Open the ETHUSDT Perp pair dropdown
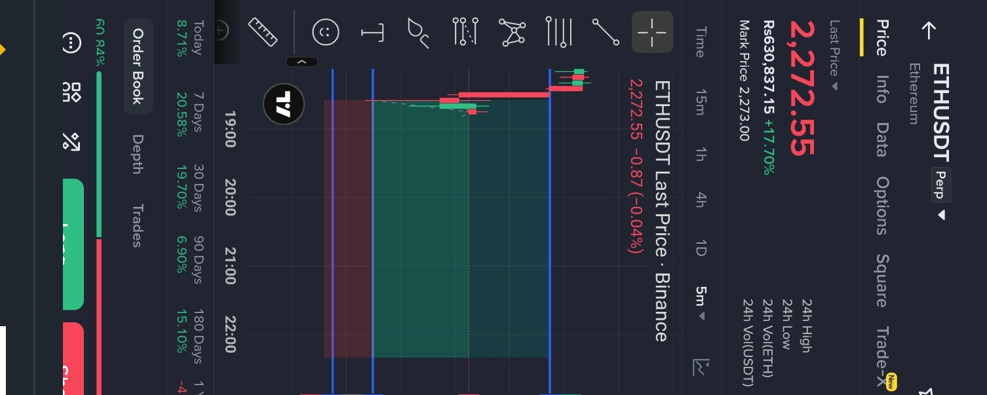Image resolution: width=987 pixels, height=395 pixels. click(x=941, y=215)
